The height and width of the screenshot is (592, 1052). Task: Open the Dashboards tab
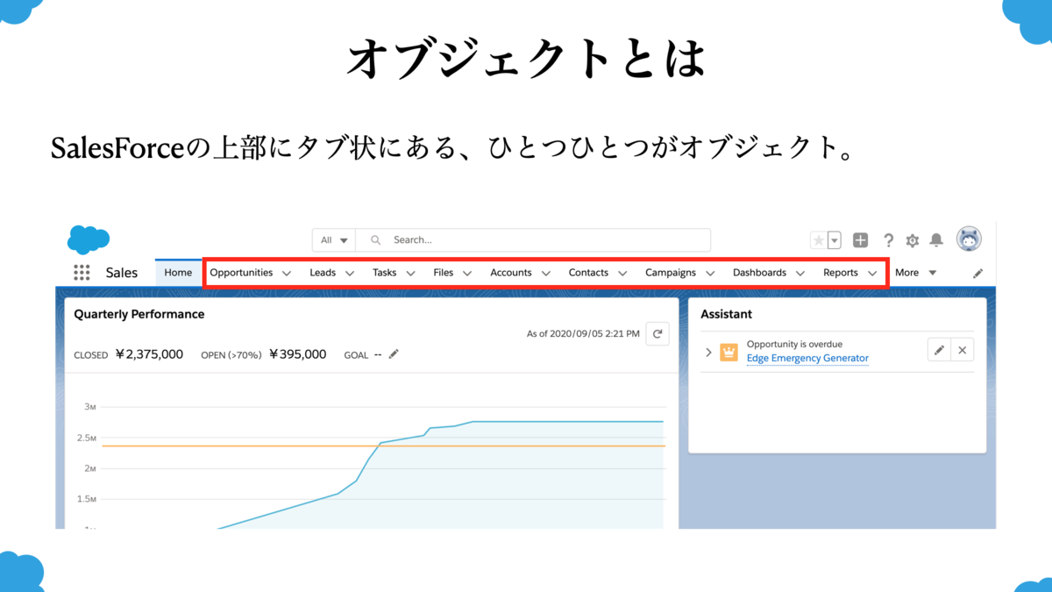pyautogui.click(x=759, y=273)
